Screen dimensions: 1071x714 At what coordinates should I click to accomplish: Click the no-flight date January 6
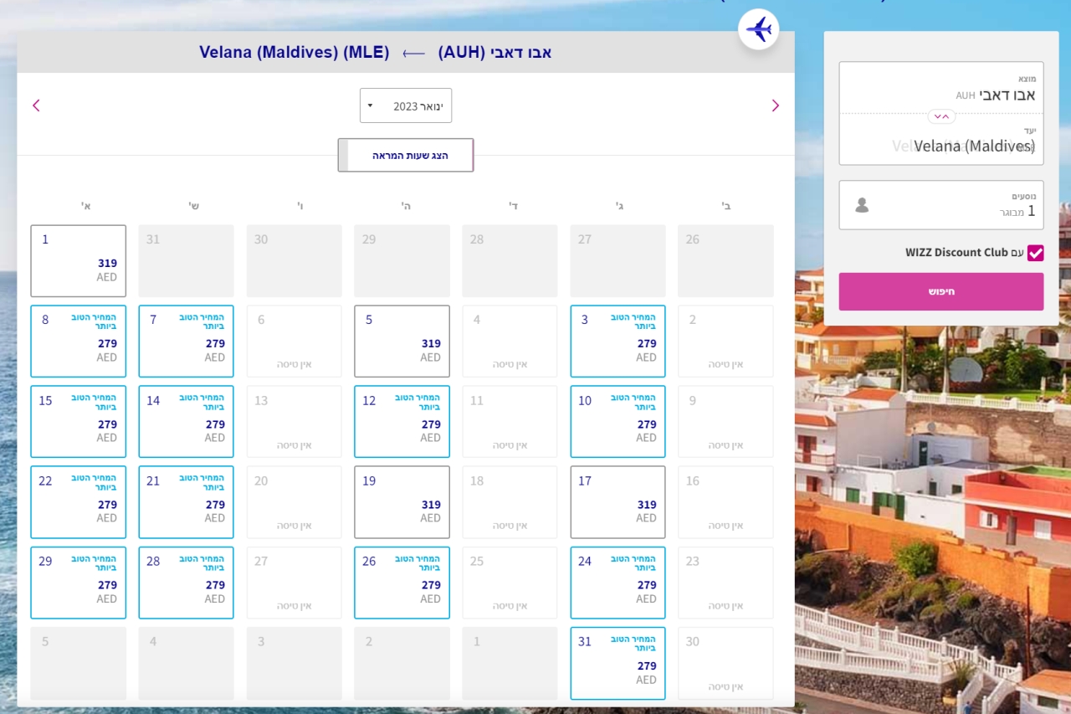(x=295, y=342)
